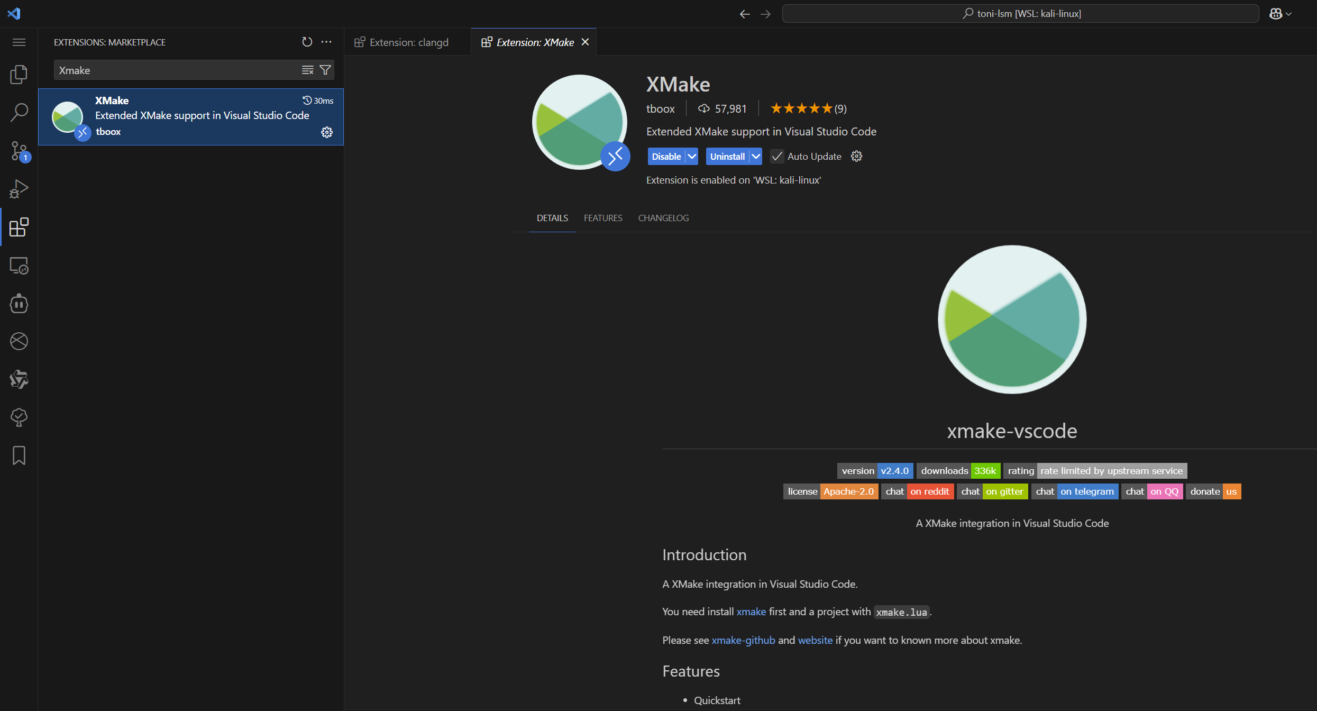
Task: Click the five-star rating (9)
Action: pyautogui.click(x=808, y=108)
